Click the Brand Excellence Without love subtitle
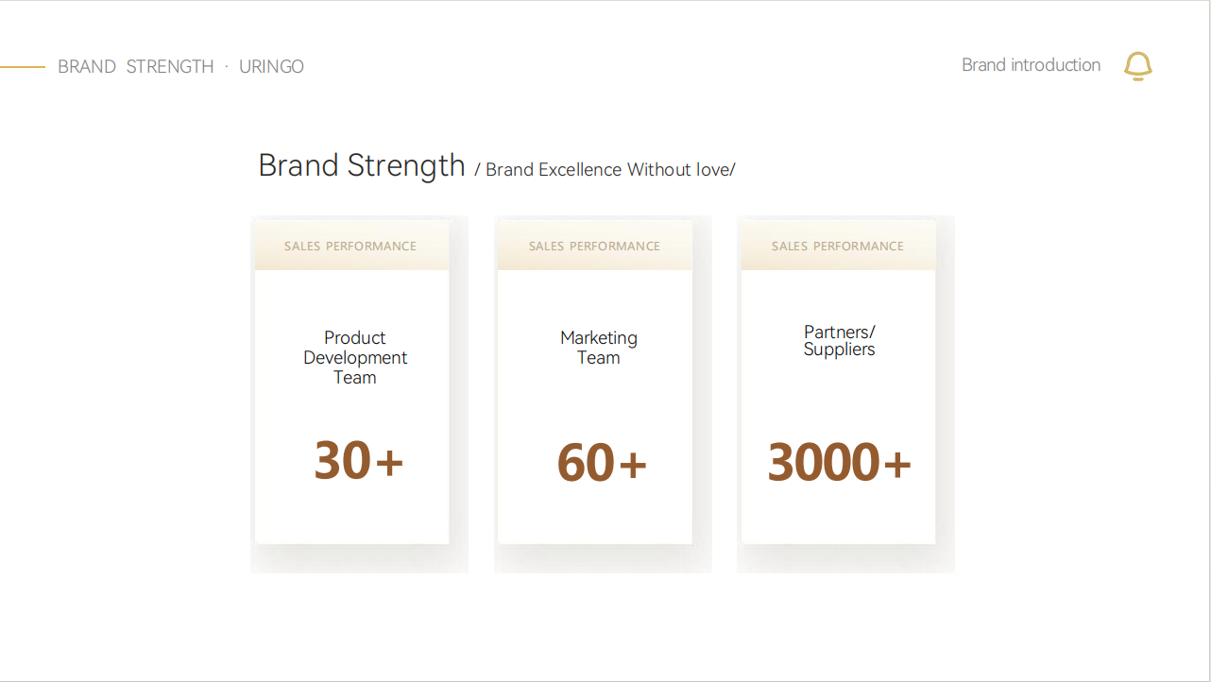The image size is (1211, 682). (605, 170)
